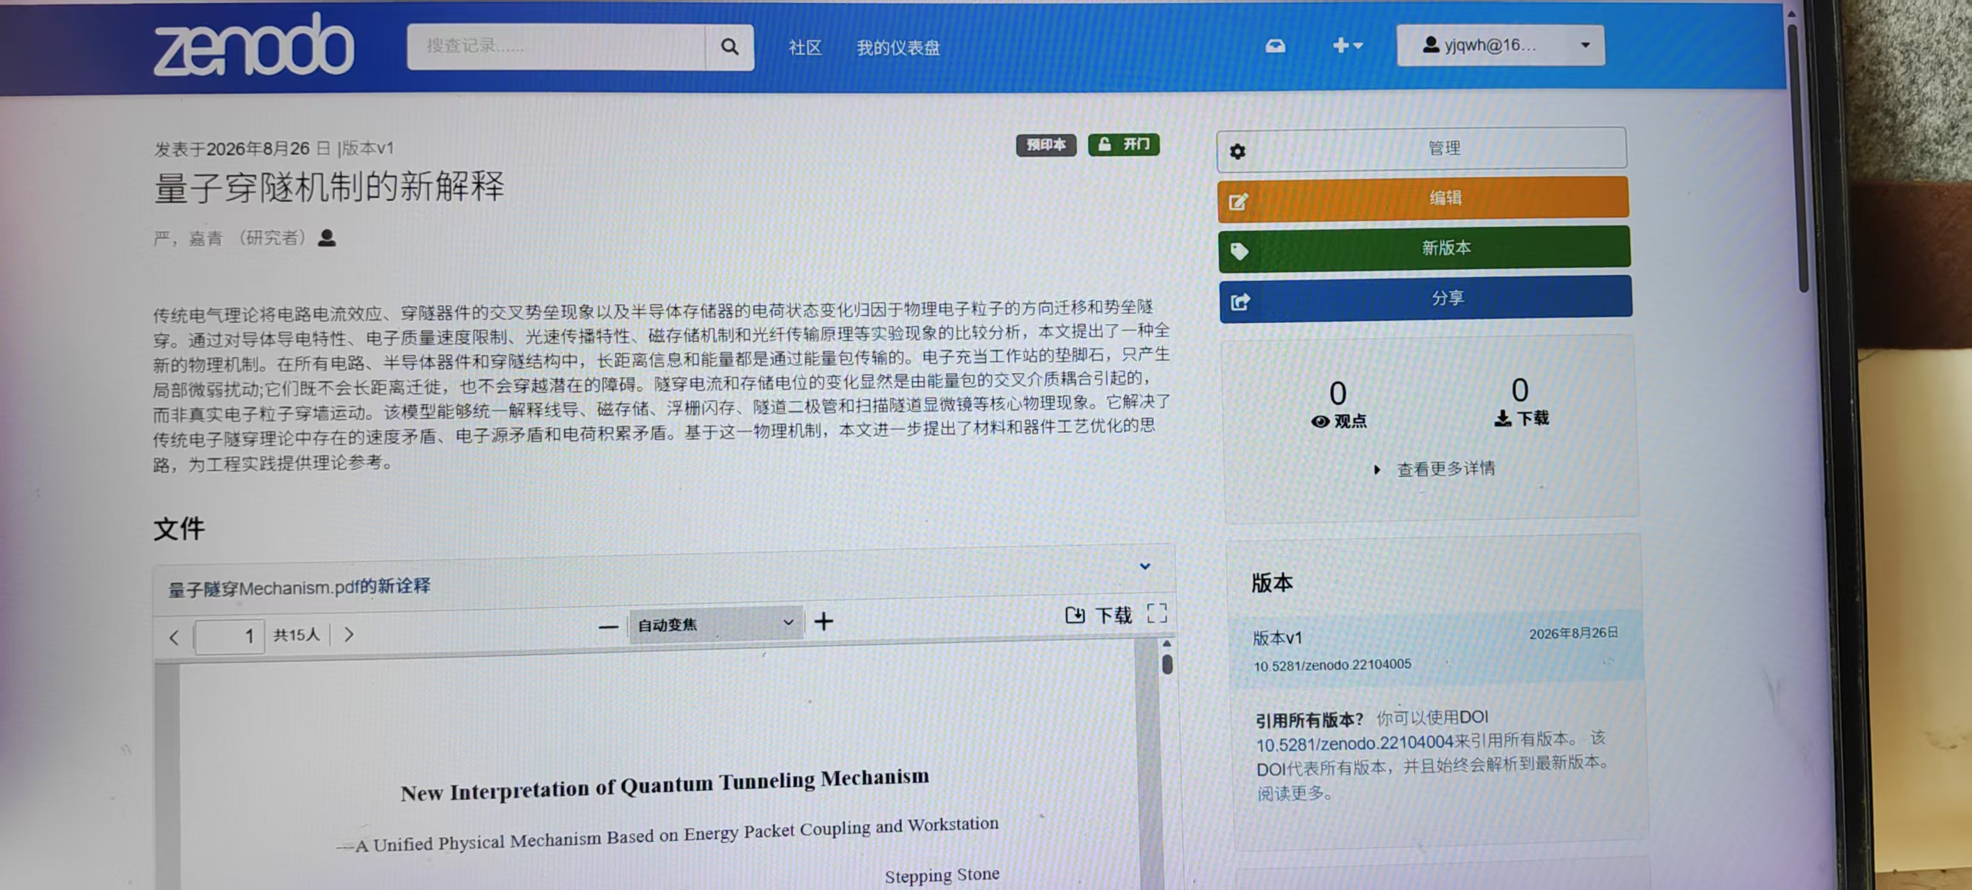Toggle fullscreen for PDF preview
Viewport: 1972px width, 890px height.
pyautogui.click(x=1157, y=613)
